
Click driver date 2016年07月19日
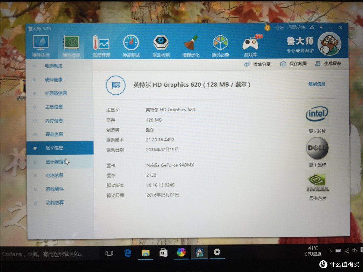coord(162,150)
